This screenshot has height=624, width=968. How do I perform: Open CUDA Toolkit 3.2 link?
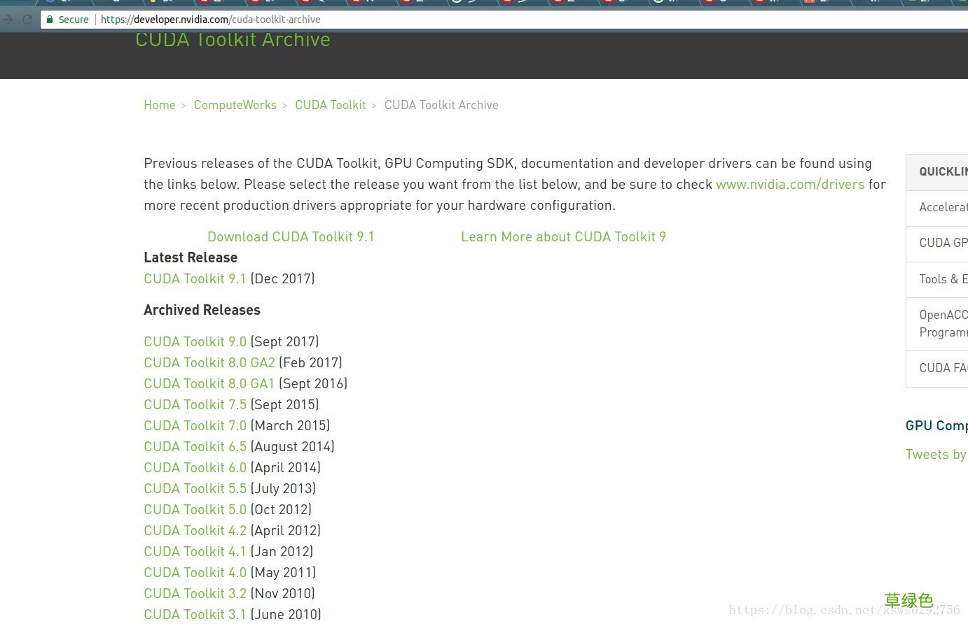(x=195, y=594)
